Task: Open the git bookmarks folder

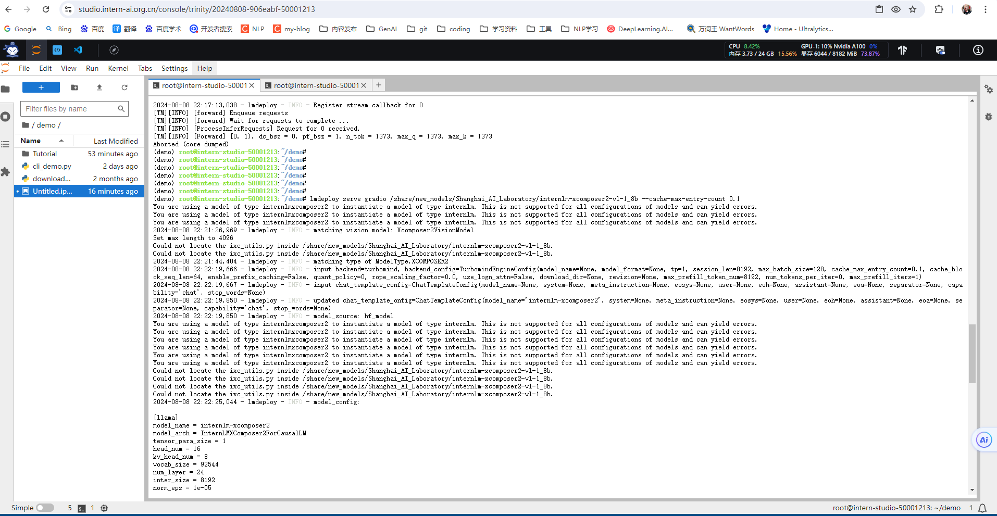Action: (417, 29)
